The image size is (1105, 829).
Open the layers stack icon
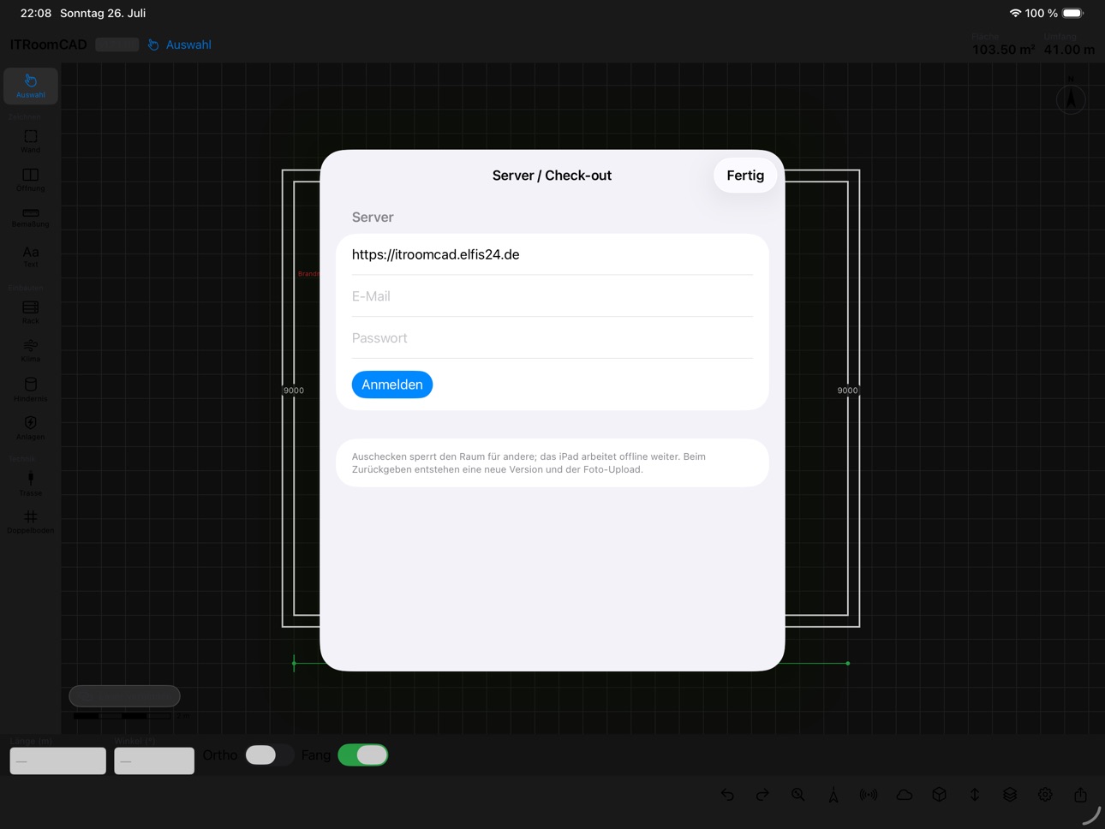pyautogui.click(x=1010, y=795)
